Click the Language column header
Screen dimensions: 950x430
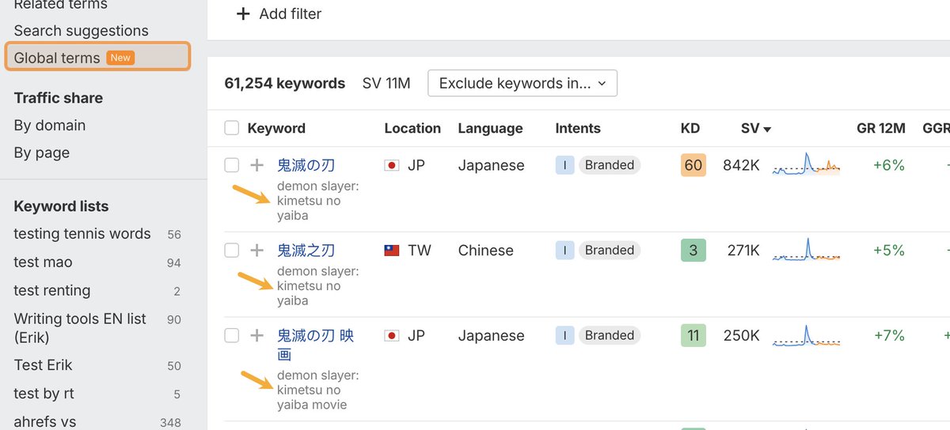coord(490,128)
